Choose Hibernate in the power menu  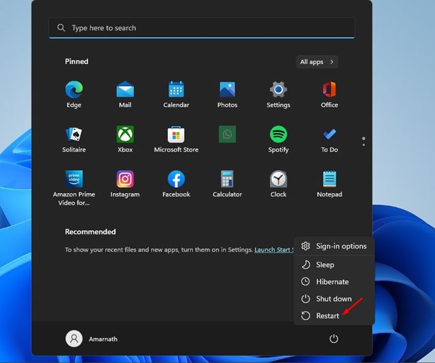pos(334,281)
